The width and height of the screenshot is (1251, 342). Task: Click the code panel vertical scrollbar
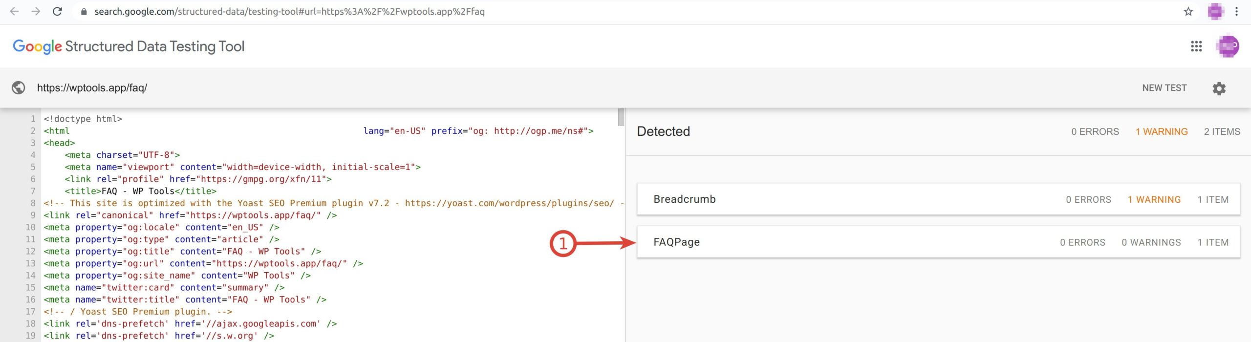[x=621, y=117]
